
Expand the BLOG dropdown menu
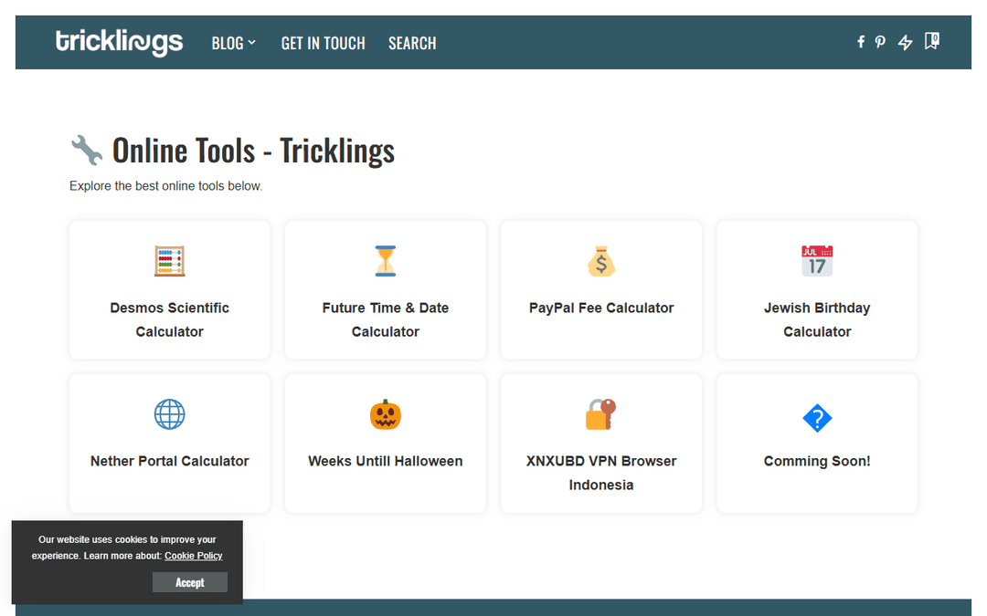234,44
